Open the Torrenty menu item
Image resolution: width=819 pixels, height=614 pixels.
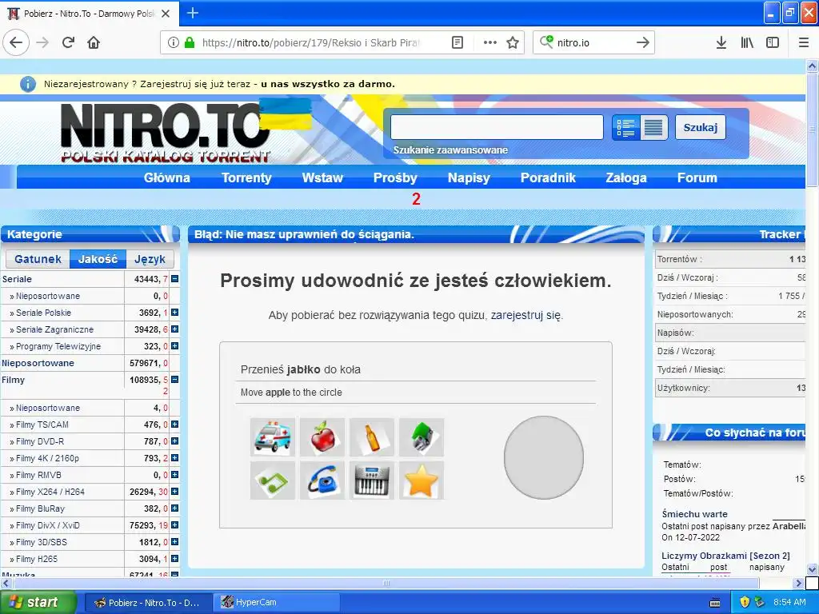point(246,177)
